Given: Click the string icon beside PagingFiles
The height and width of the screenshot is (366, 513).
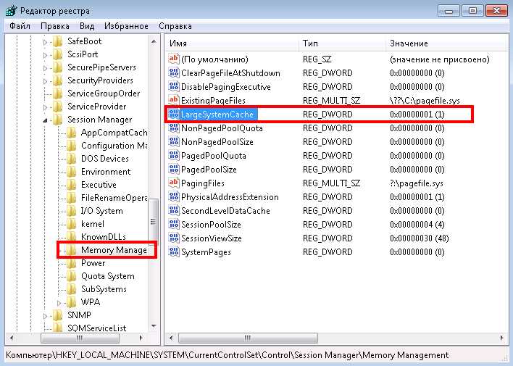Looking at the screenshot, I should (x=173, y=183).
